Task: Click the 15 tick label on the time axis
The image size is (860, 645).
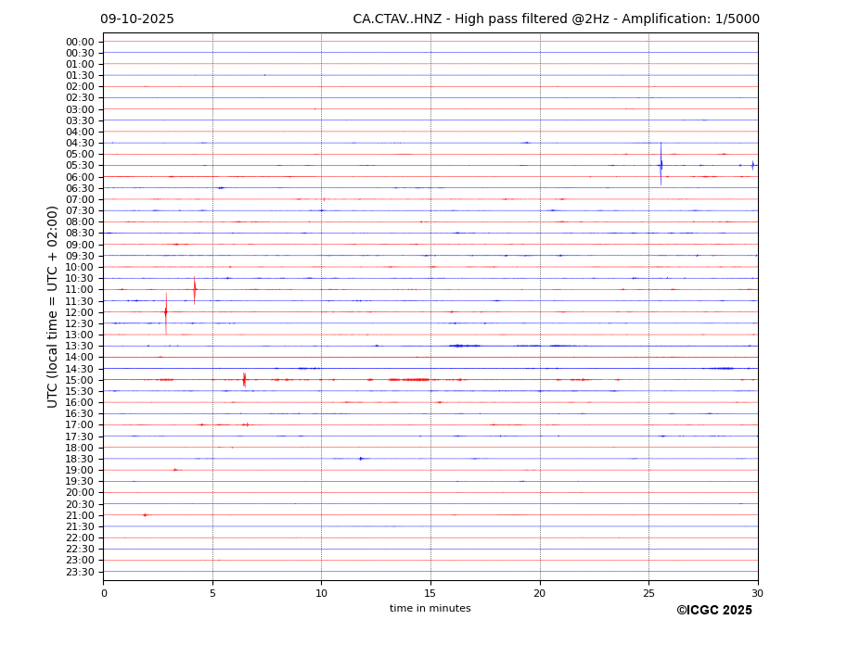Action: 430,593
